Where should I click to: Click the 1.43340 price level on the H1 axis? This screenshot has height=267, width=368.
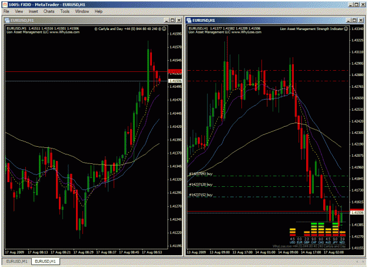point(357,29)
